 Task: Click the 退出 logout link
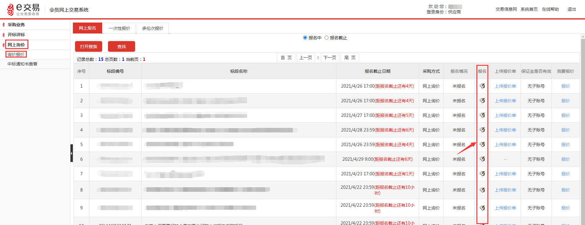[572, 9]
